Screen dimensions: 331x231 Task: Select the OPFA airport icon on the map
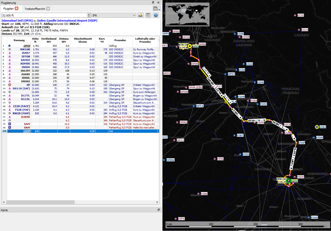click(194, 106)
